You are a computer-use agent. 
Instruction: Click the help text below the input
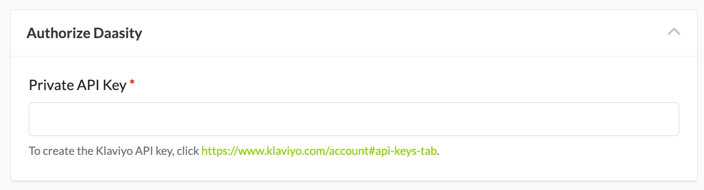235,151
